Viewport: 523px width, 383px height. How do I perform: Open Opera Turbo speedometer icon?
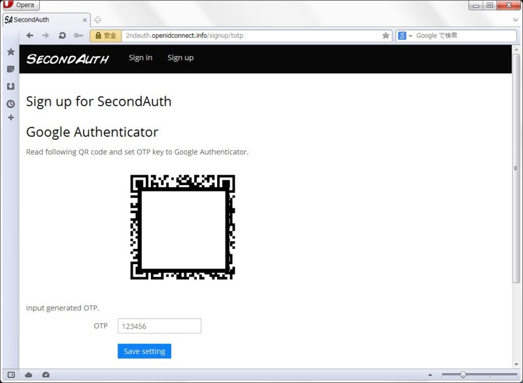(46, 375)
